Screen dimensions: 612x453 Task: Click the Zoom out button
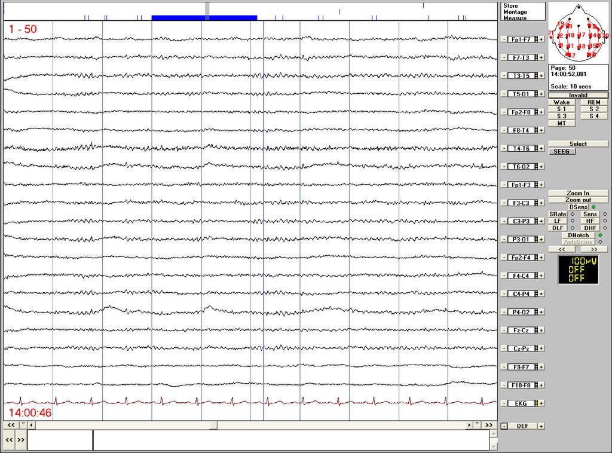tap(578, 200)
